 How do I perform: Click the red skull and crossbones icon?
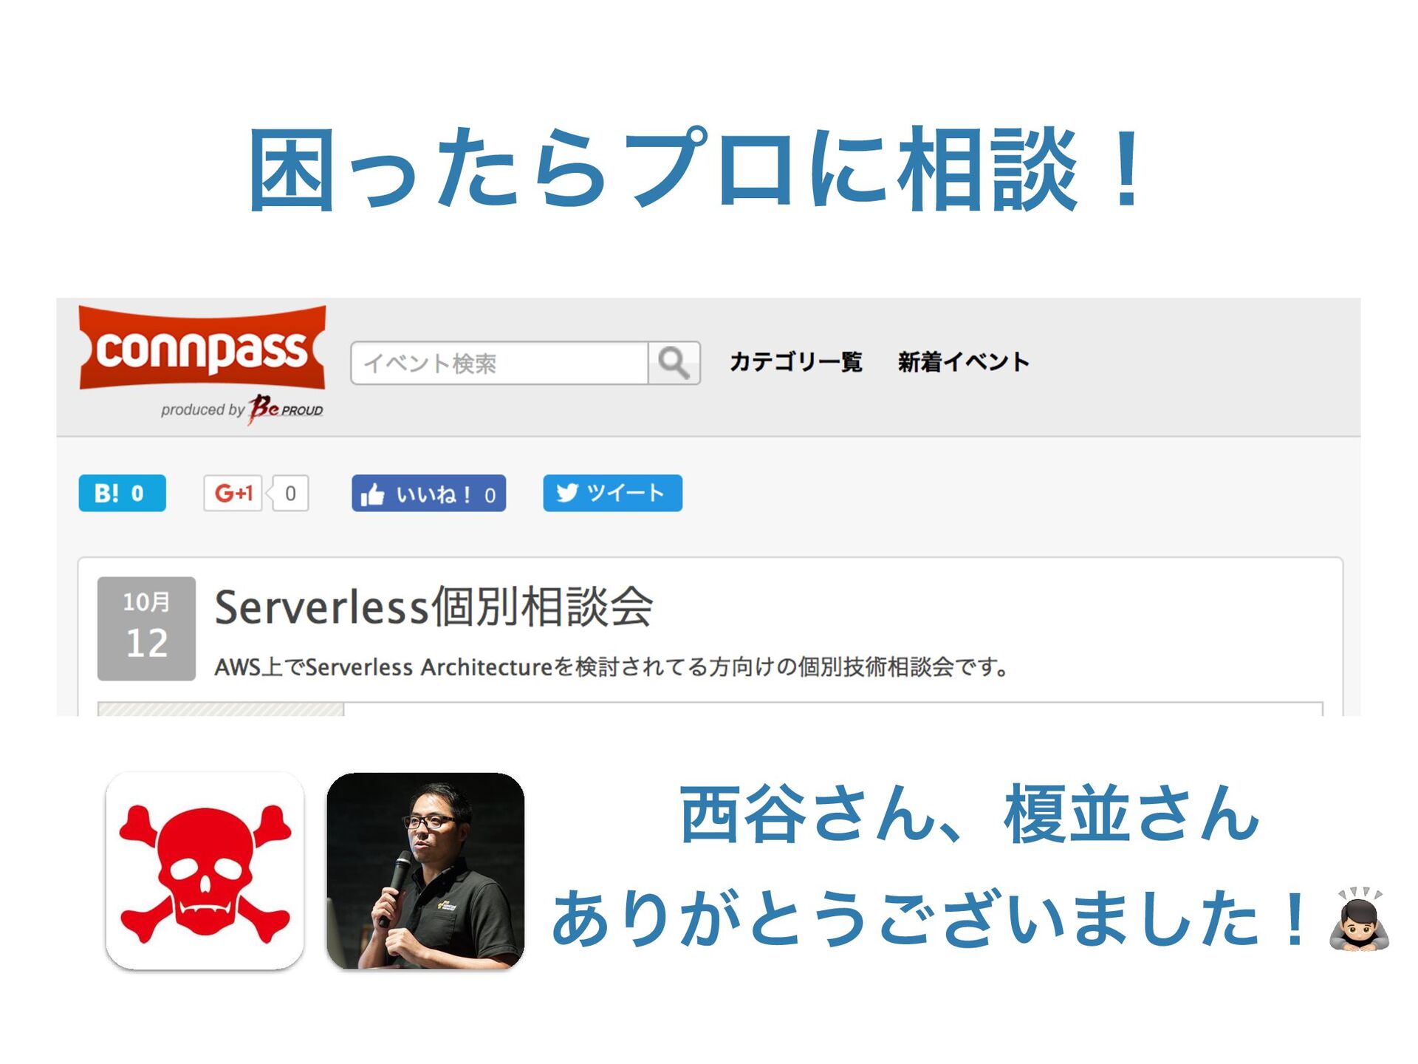205,870
